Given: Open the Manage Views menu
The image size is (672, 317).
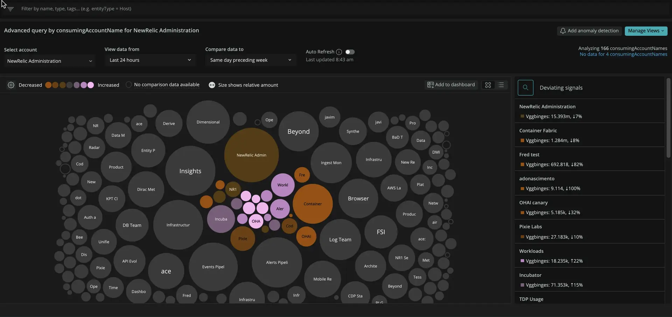Looking at the screenshot, I should [645, 31].
